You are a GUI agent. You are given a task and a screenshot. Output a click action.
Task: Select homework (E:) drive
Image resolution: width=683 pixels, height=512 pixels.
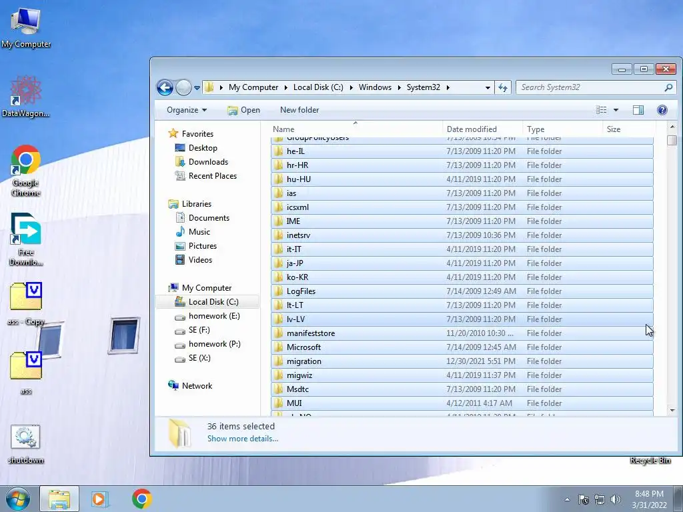[214, 315]
